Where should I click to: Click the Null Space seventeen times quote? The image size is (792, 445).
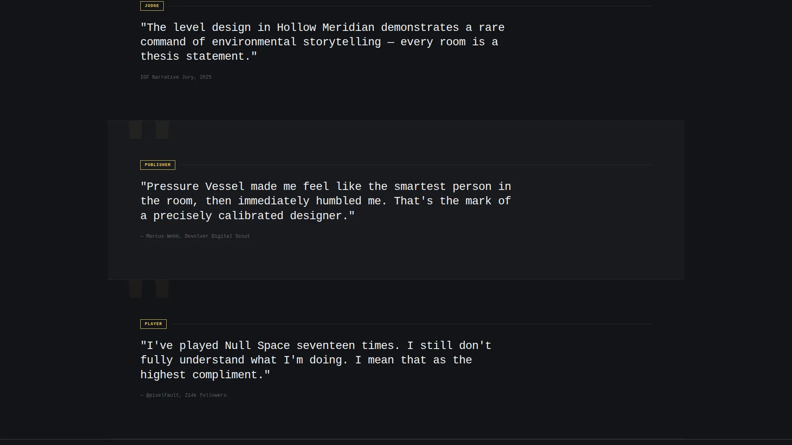click(316, 360)
